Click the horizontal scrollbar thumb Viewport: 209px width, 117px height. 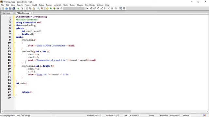[67, 111]
